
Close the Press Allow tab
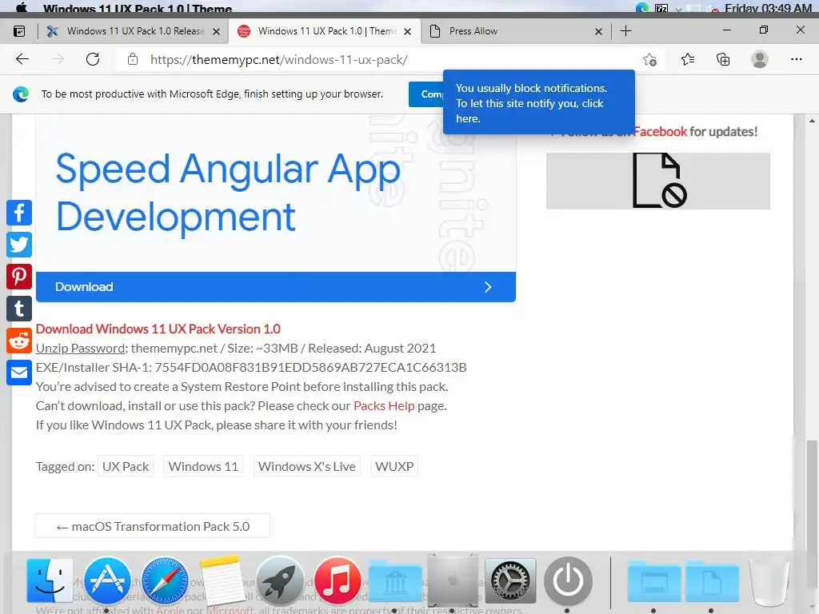pyautogui.click(x=598, y=32)
